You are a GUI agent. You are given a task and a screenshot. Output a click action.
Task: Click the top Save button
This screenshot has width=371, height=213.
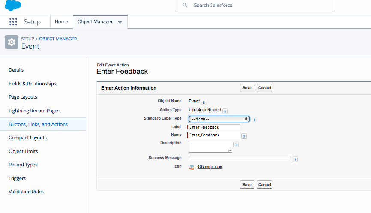[247, 88]
